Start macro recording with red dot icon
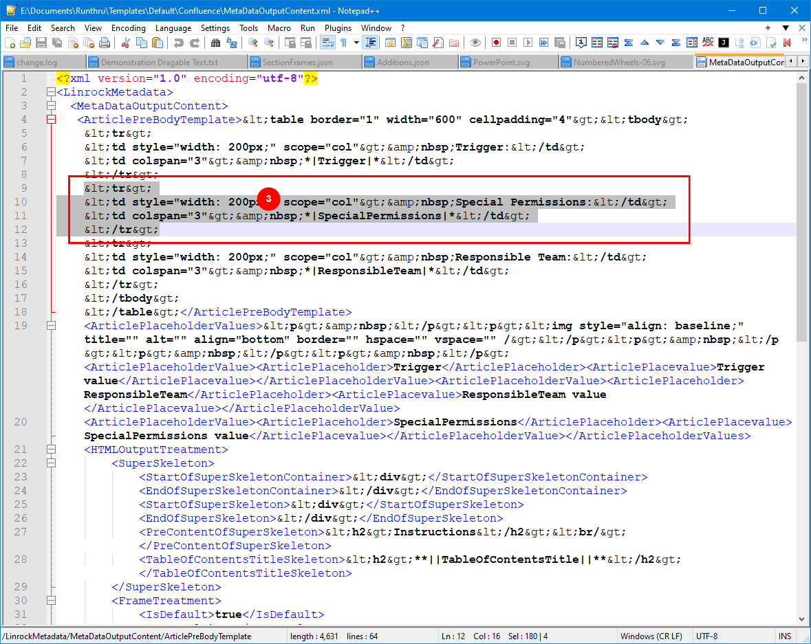Image resolution: width=811 pixels, height=644 pixels. tap(496, 43)
